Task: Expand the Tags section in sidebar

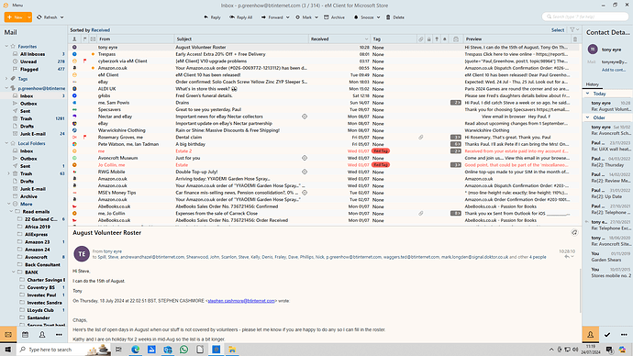Action: pos(6,79)
